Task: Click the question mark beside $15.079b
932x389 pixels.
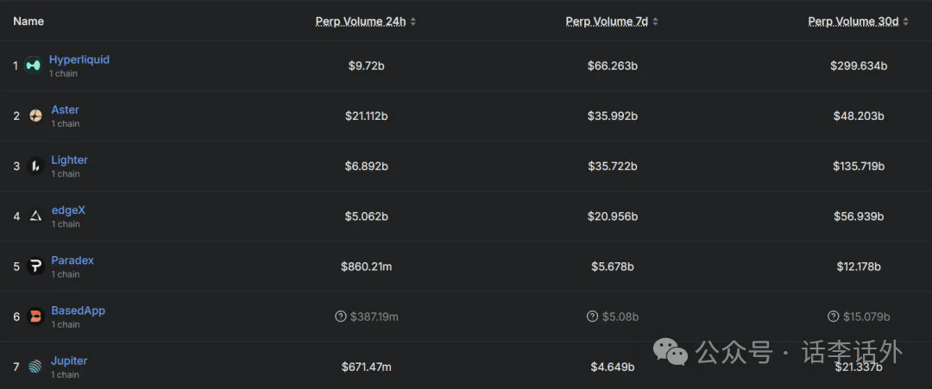Action: pyautogui.click(x=834, y=317)
